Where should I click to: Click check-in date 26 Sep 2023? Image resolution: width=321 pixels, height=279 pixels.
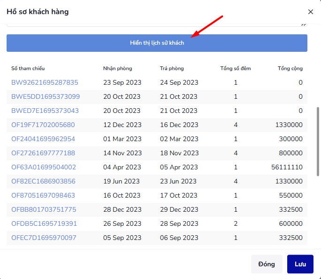[122, 223]
